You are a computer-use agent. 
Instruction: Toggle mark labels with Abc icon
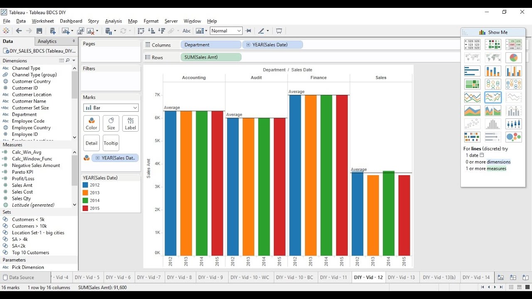(187, 31)
